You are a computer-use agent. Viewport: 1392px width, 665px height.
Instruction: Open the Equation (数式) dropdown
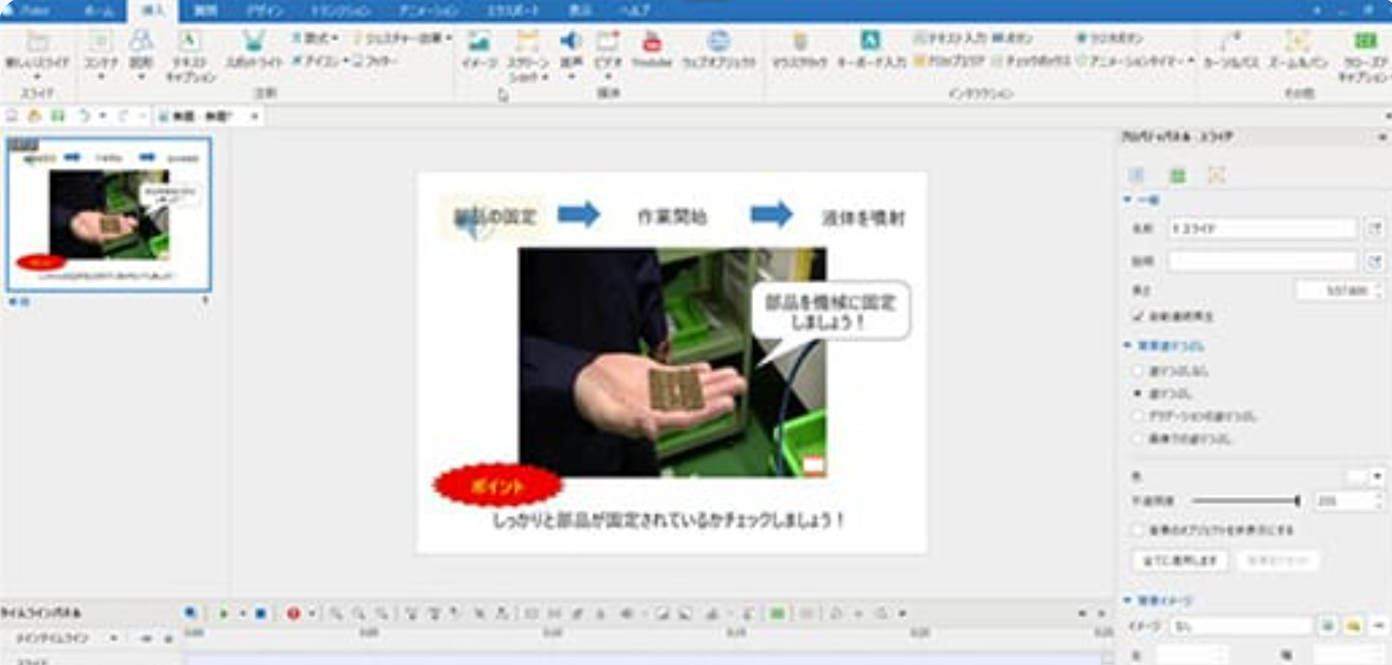[x=315, y=38]
